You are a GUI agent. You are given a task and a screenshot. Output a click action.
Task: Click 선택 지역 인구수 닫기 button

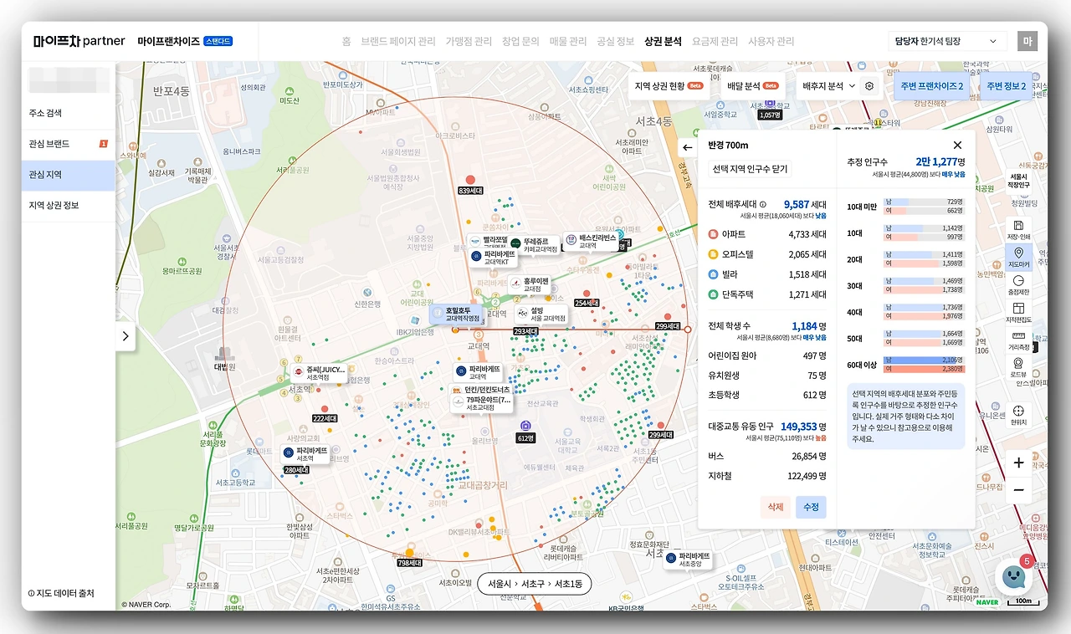click(750, 169)
